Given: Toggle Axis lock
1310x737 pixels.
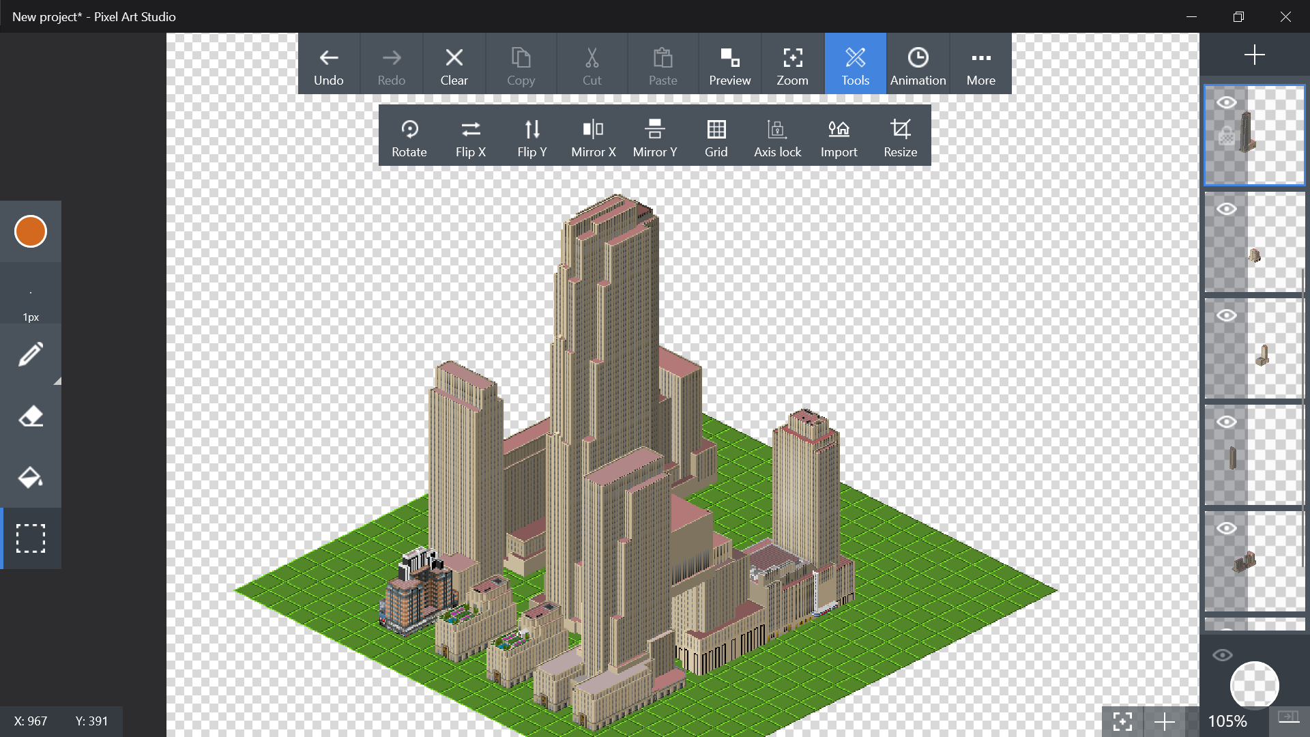Looking at the screenshot, I should coord(778,136).
